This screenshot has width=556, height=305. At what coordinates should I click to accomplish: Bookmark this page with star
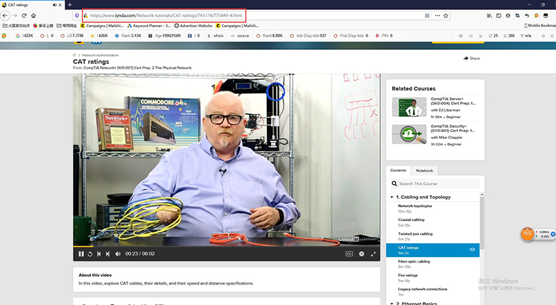click(x=445, y=15)
